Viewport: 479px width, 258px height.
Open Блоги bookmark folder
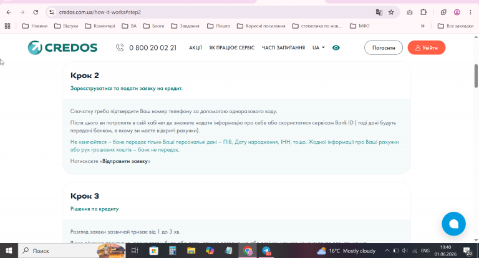(154, 26)
